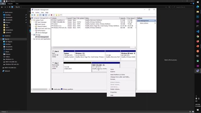Screen dimensions: 201x113
Task: Toggle the Show/Hide Action Pane toolbar icon
Action: (46, 15)
